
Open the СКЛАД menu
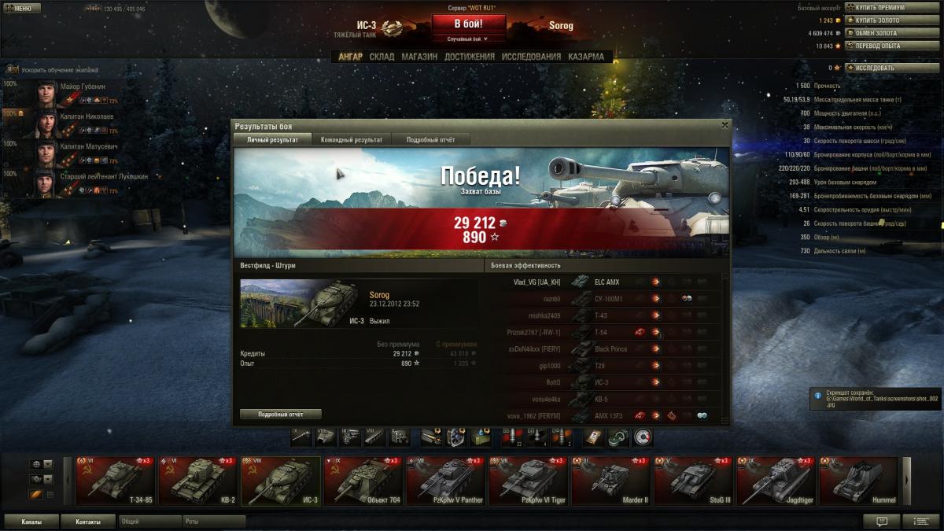pos(382,57)
